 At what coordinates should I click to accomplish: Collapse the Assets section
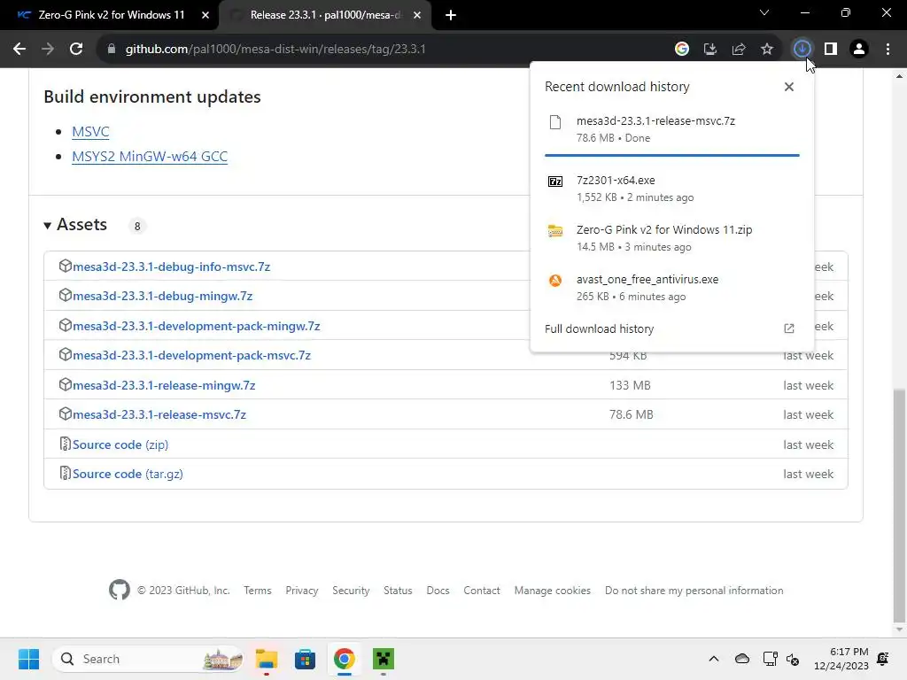click(76, 224)
